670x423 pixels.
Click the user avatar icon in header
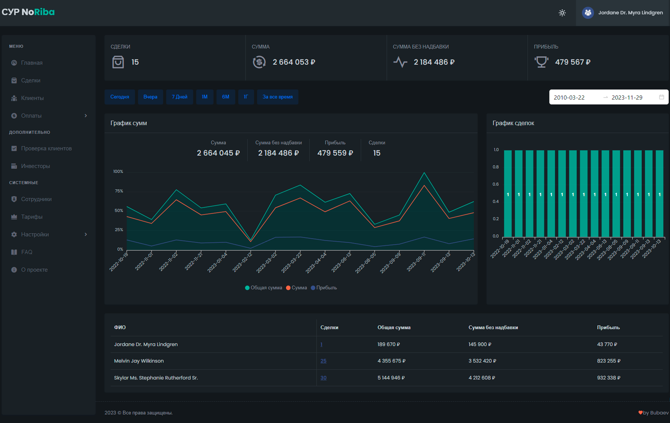tap(588, 13)
